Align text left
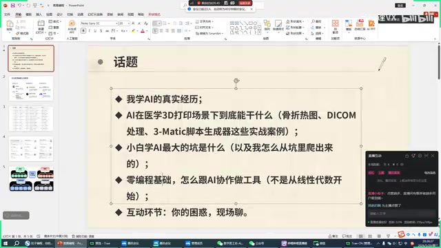This screenshot has height=248, width=441. pos(155,30)
